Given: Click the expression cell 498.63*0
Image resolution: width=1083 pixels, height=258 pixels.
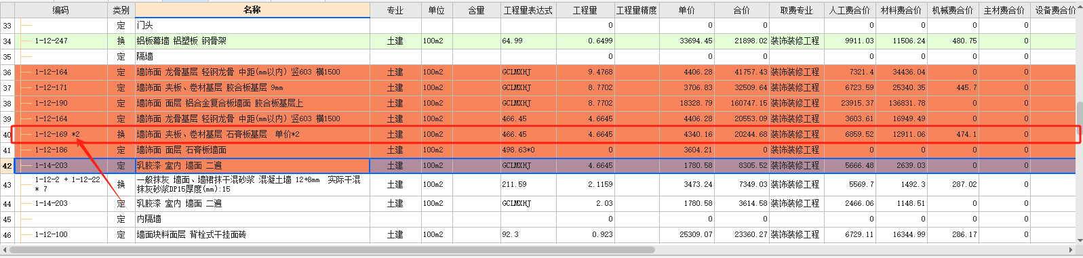Looking at the screenshot, I should 528,150.
